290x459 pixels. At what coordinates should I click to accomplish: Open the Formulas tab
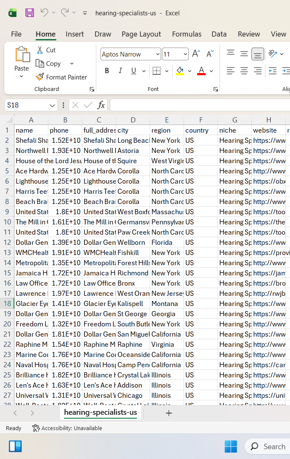coord(187,34)
